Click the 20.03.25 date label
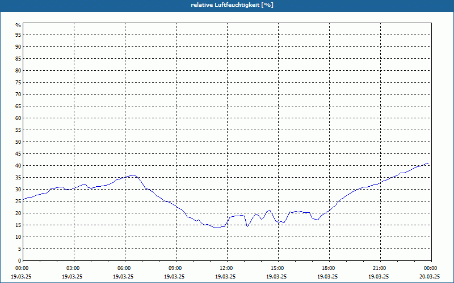Viewport: 454px width, 283px height. (430, 276)
